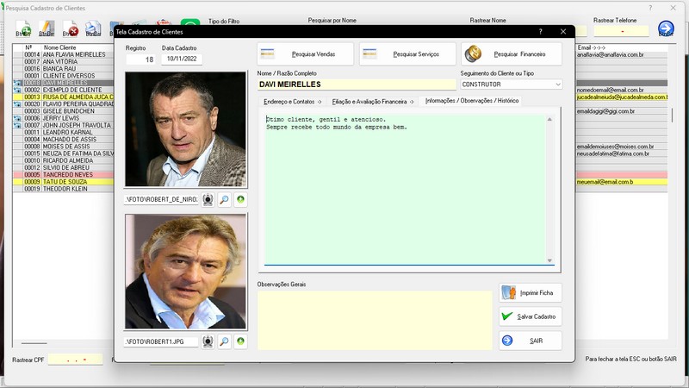Switch to Endereço e Contatos tab
The image size is (689, 388).
[293, 102]
